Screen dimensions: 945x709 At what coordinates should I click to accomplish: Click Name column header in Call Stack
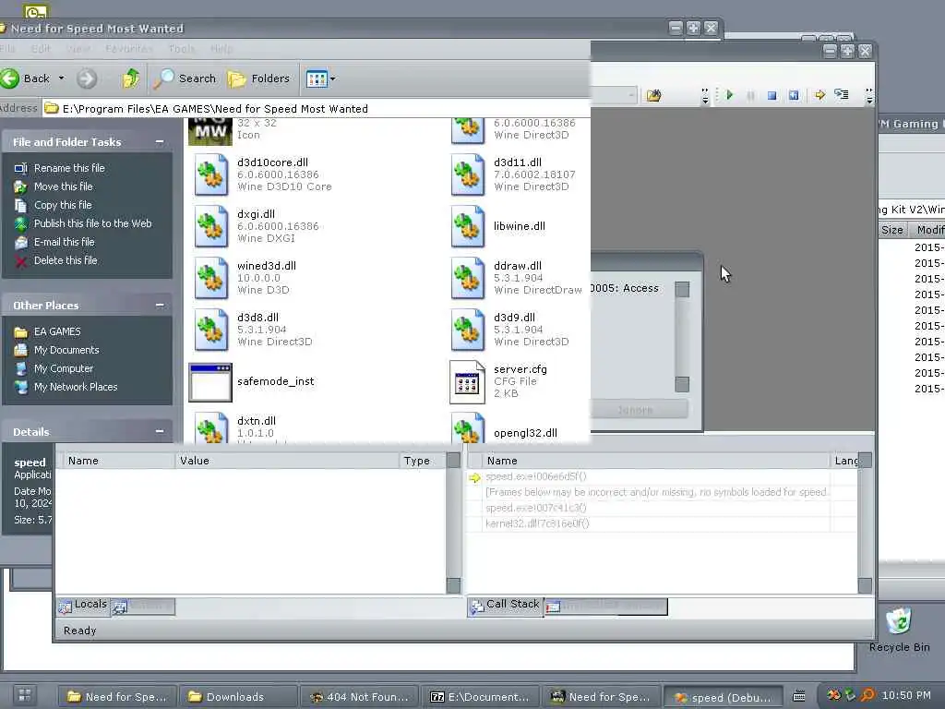pyautogui.click(x=656, y=461)
